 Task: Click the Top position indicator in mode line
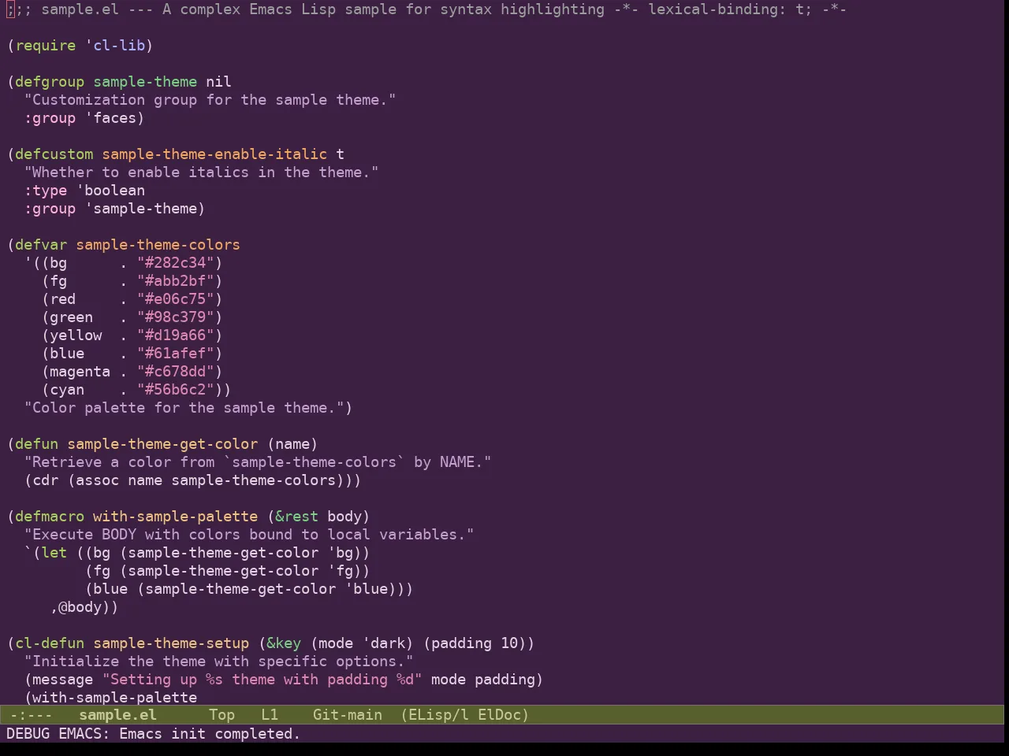[222, 715]
